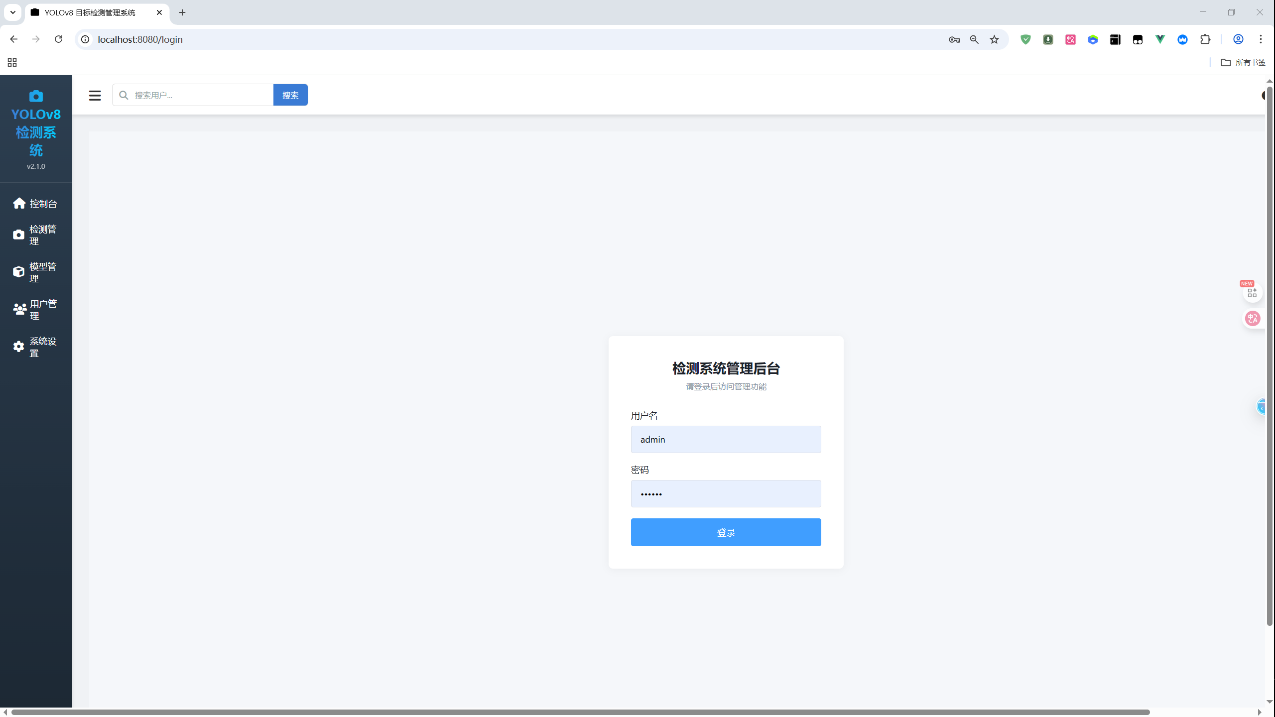Open the browser extensions puzzle icon

point(1205,39)
